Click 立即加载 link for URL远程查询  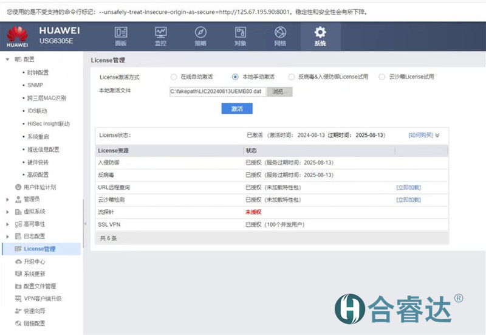[408, 187]
